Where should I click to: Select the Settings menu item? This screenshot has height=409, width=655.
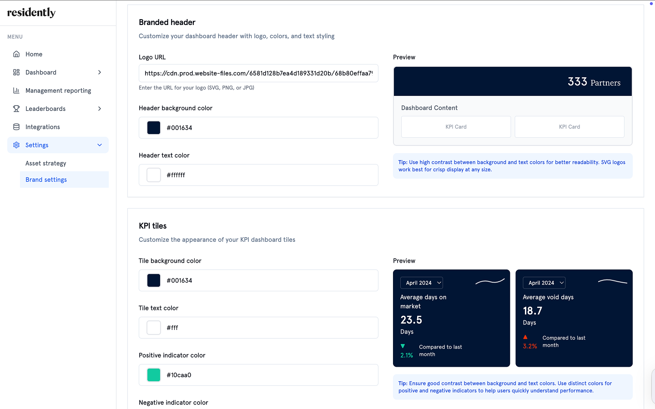58,145
